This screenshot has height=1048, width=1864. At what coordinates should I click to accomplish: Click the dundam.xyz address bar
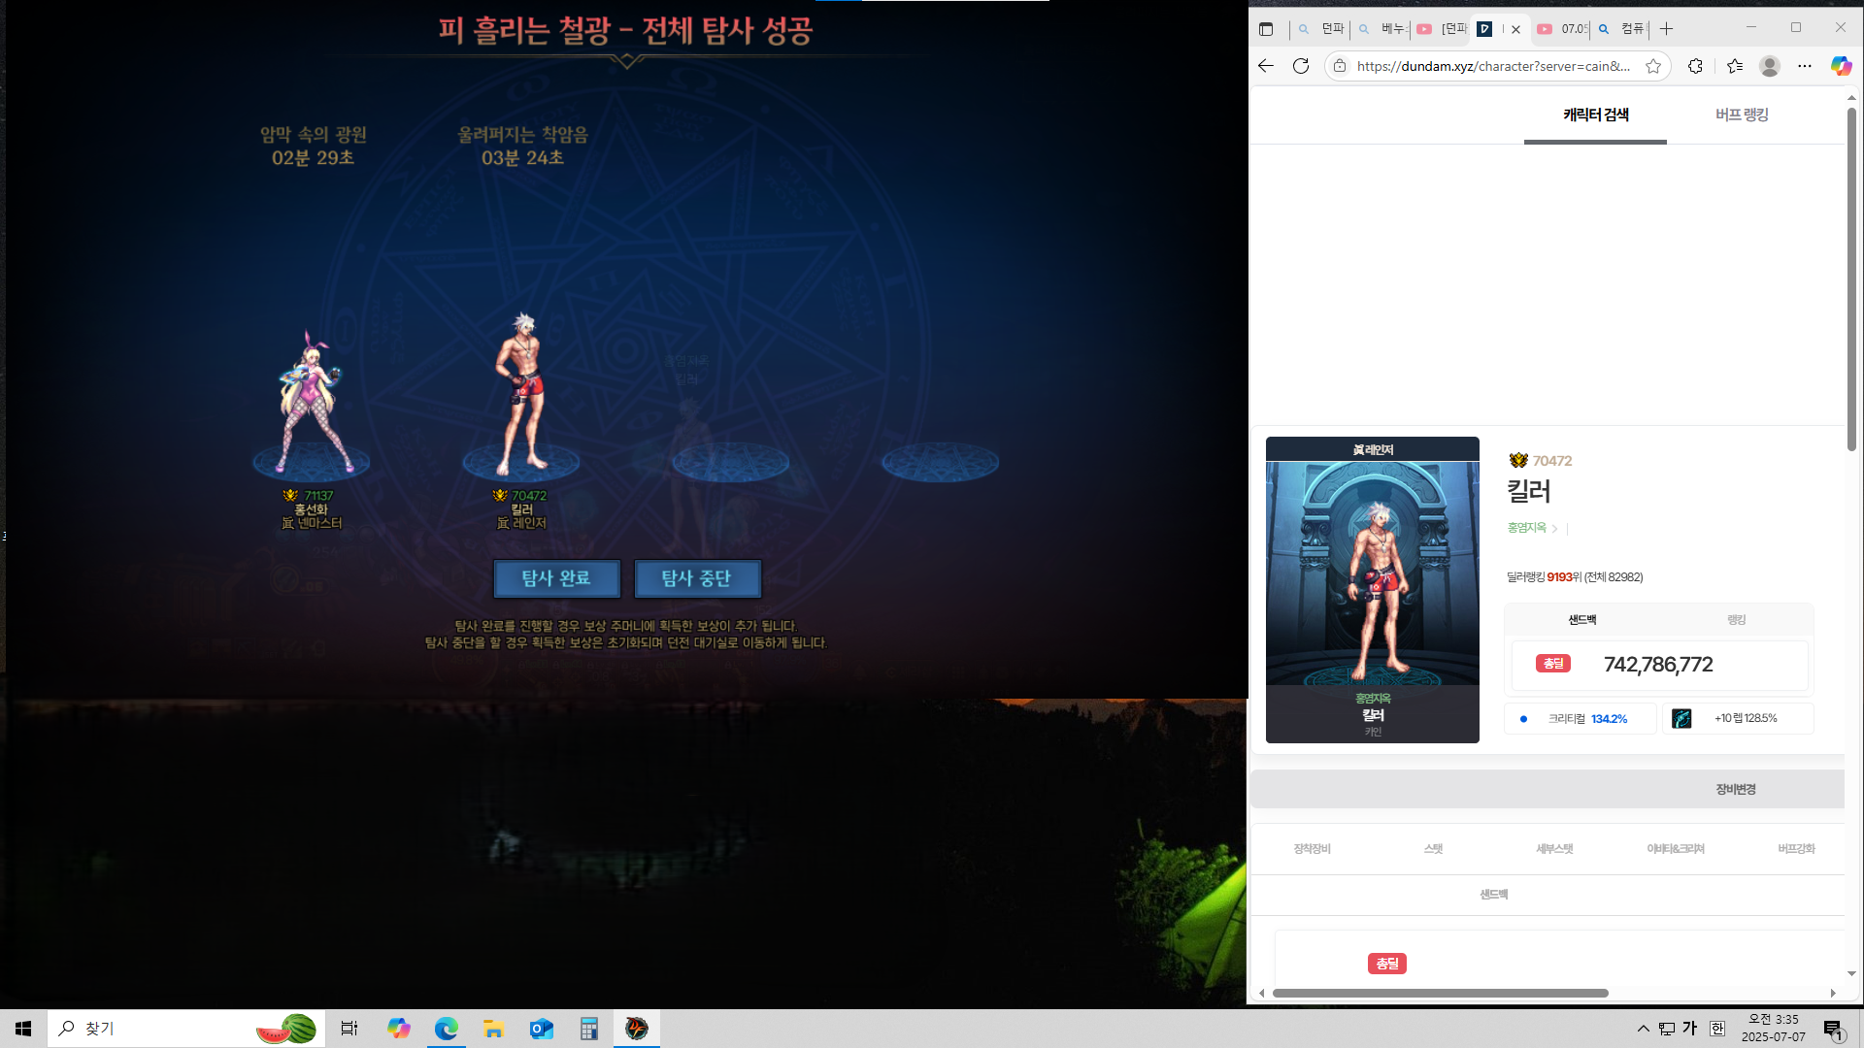pos(1493,66)
